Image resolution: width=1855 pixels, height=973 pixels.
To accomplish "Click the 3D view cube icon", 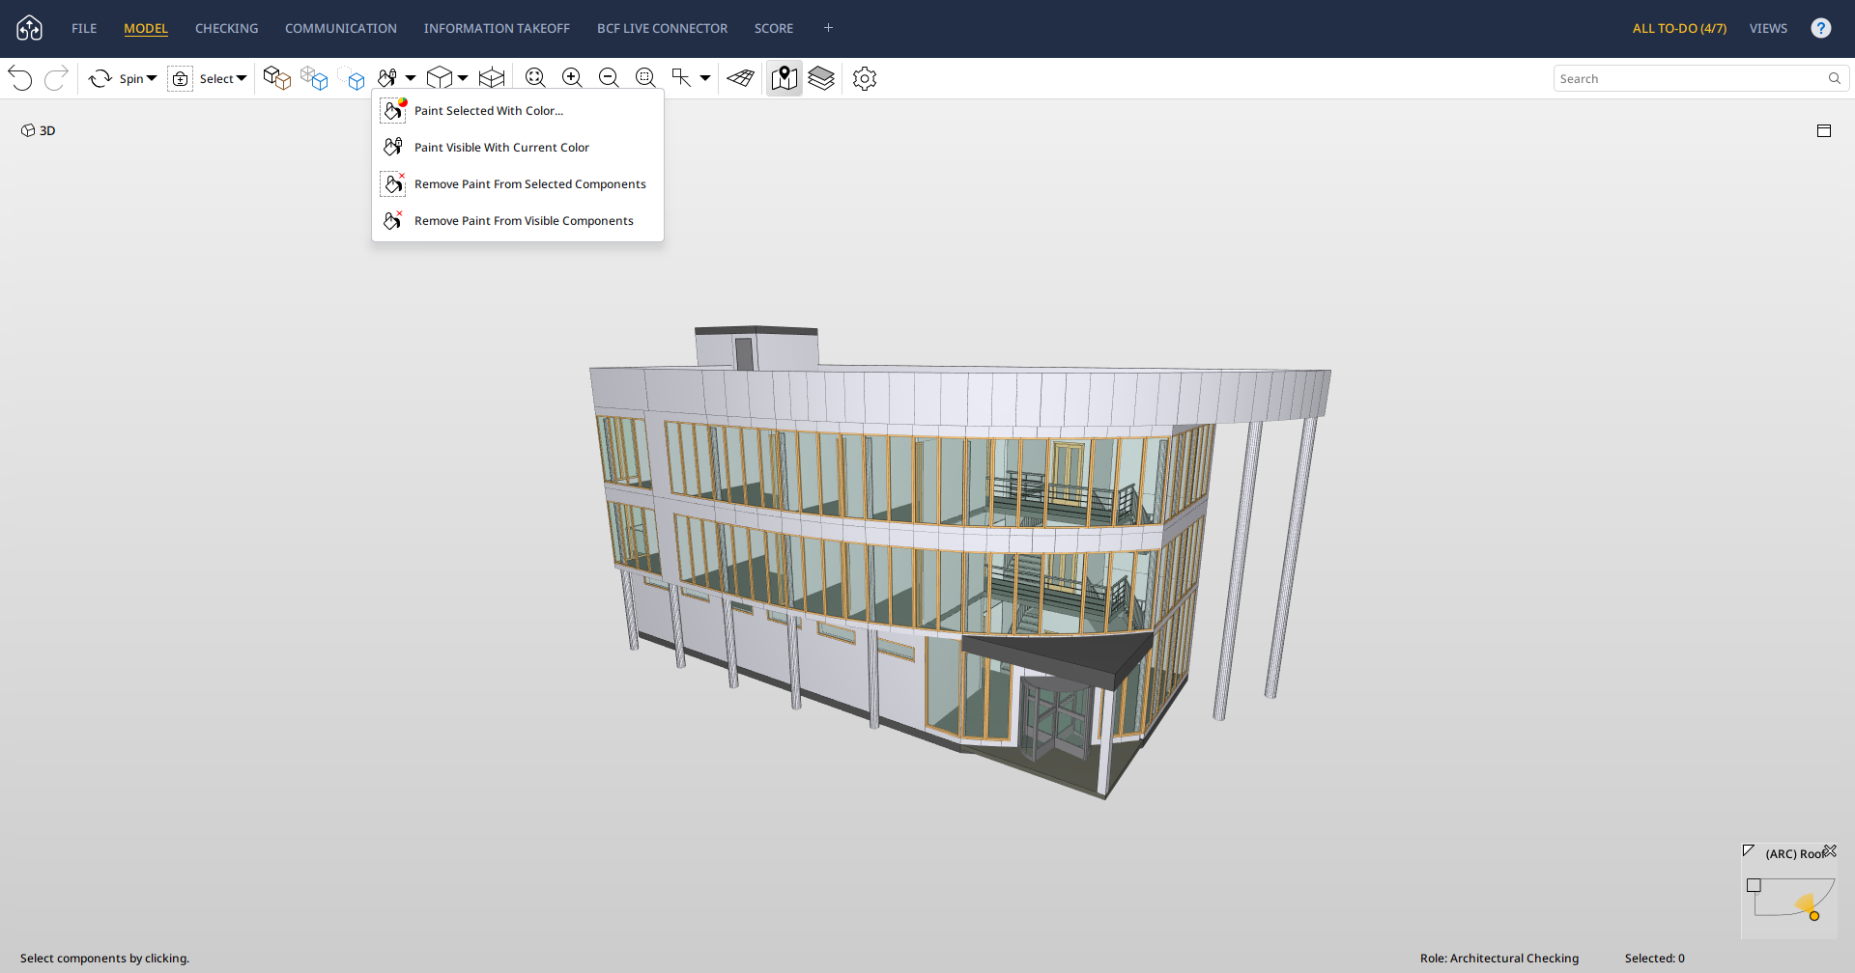I will 440,78.
